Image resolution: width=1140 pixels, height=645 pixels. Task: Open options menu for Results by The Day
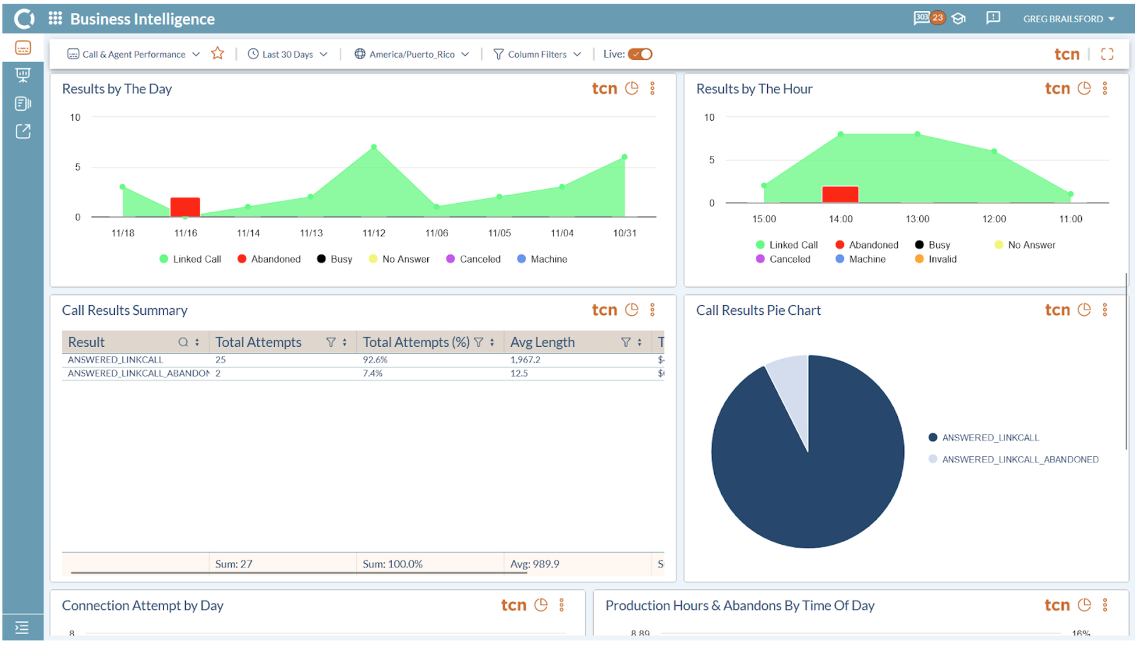653,88
